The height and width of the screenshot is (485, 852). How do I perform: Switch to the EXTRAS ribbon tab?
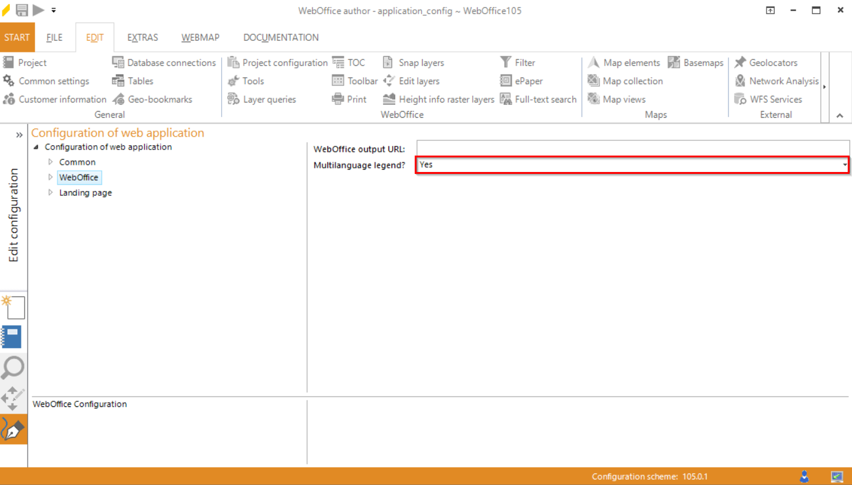(x=142, y=37)
